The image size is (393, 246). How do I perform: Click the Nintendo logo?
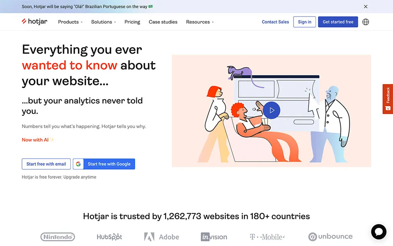pyautogui.click(x=58, y=237)
